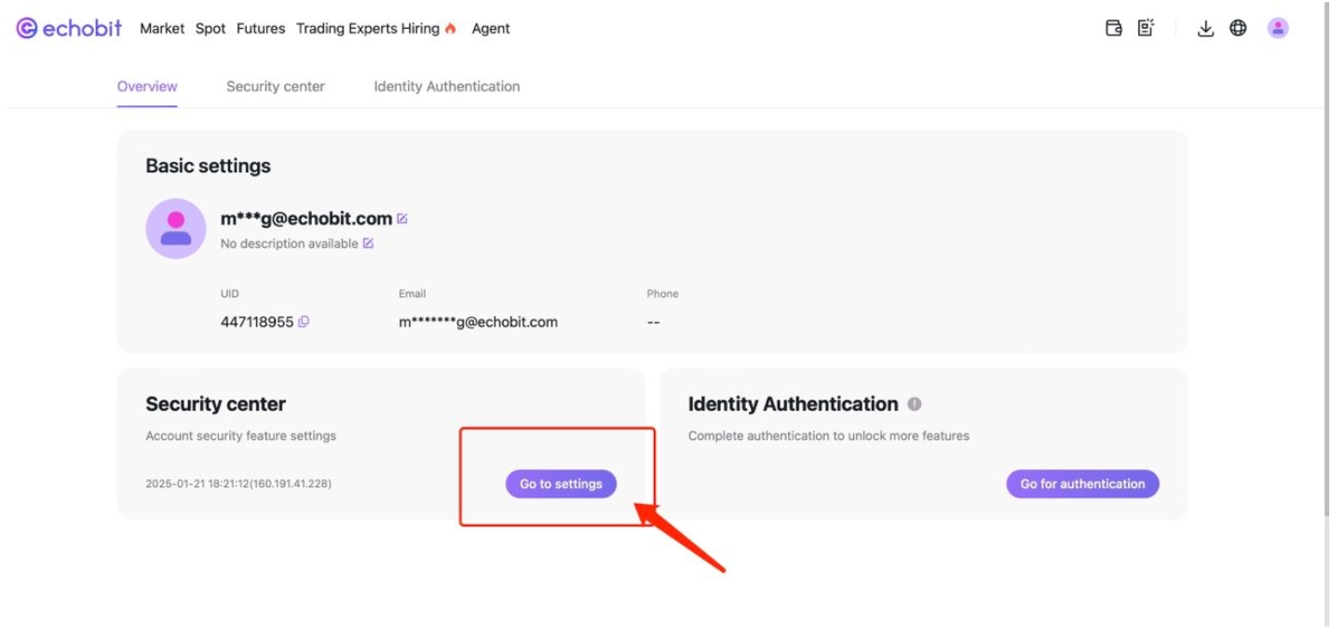Click the download icon in header
1330x627 pixels.
[x=1205, y=28]
